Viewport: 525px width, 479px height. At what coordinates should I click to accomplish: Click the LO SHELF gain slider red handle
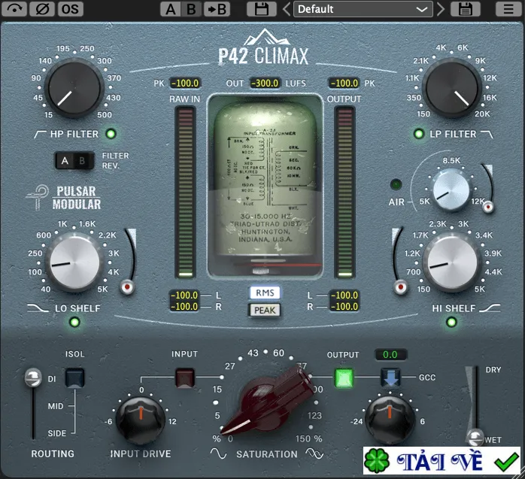point(127,287)
